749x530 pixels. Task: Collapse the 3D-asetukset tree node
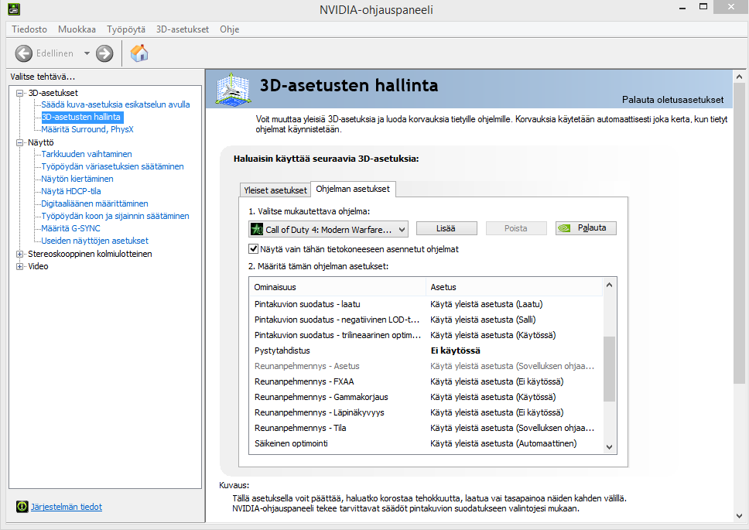coord(20,93)
